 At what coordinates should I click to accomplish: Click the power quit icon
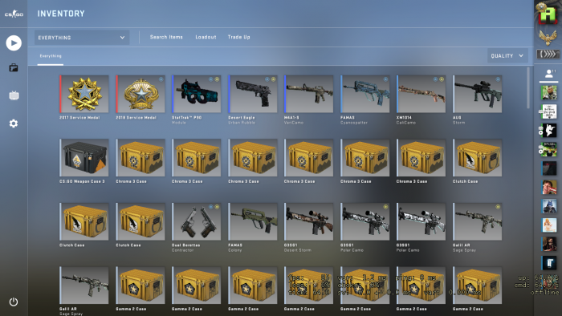tap(14, 302)
